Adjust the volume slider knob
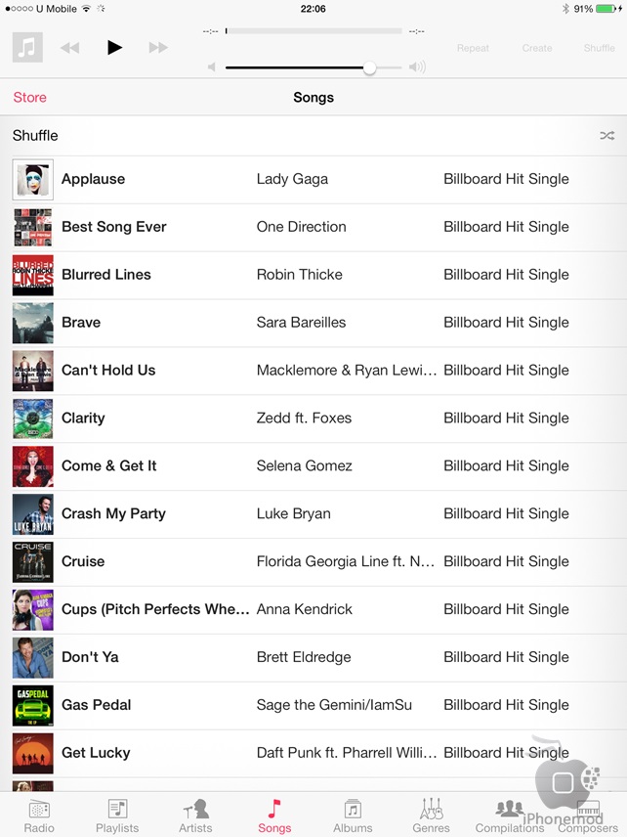Viewport: 627px width, 837px height. pyautogui.click(x=369, y=67)
